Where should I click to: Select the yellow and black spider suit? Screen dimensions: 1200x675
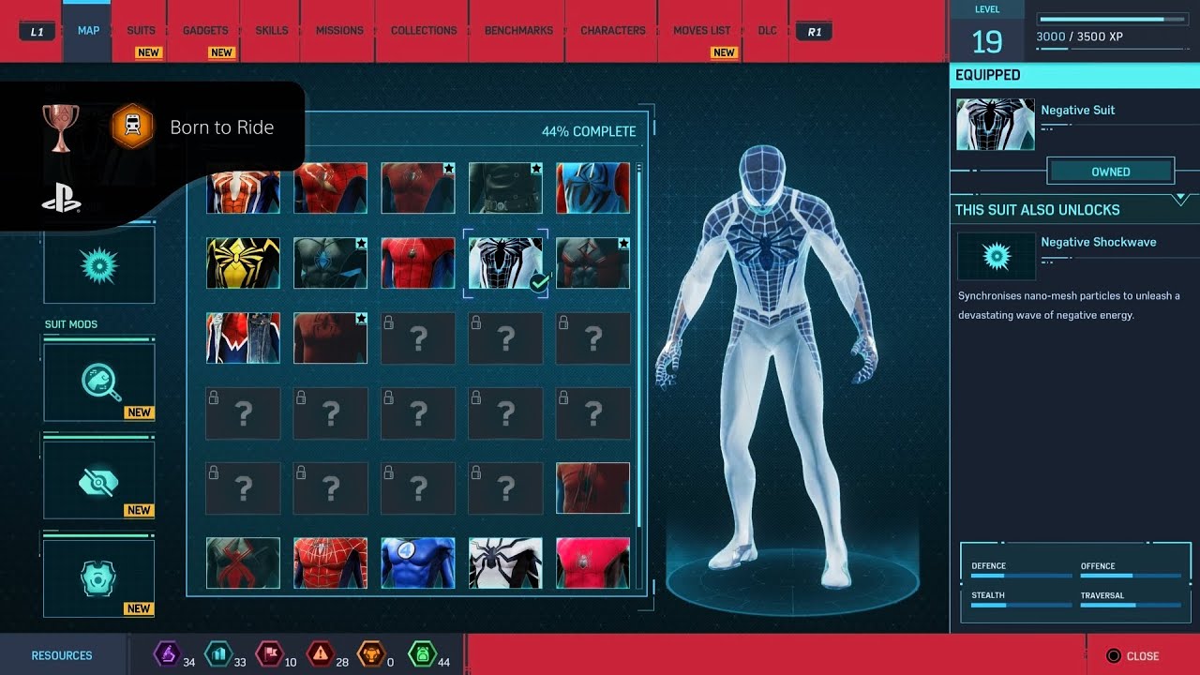pyautogui.click(x=243, y=262)
